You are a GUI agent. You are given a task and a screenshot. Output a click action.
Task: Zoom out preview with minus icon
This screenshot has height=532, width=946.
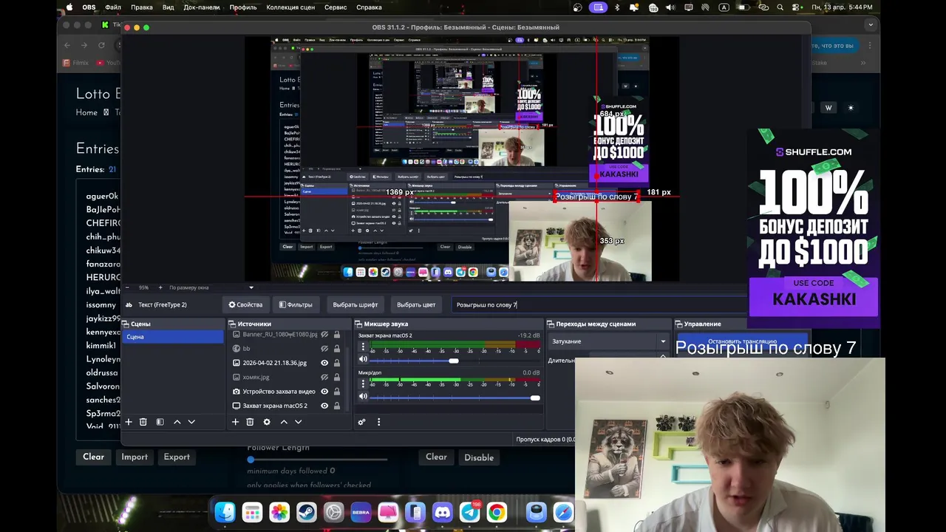coord(127,287)
